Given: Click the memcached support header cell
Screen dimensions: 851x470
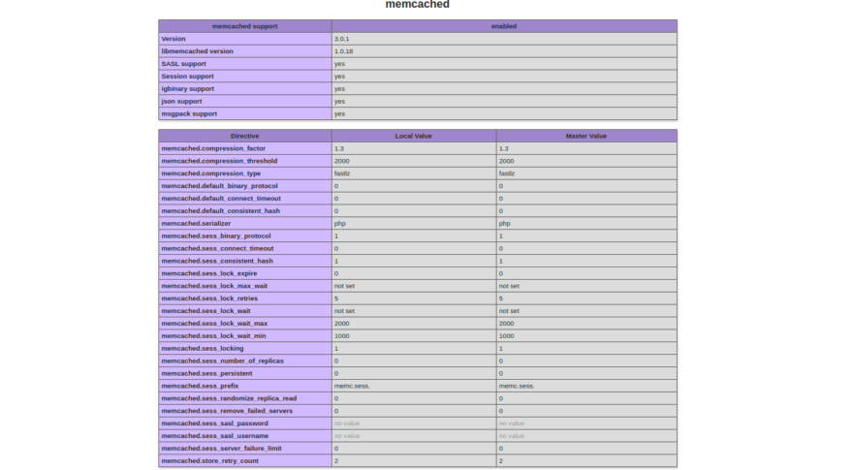Looking at the screenshot, I should 244,26.
